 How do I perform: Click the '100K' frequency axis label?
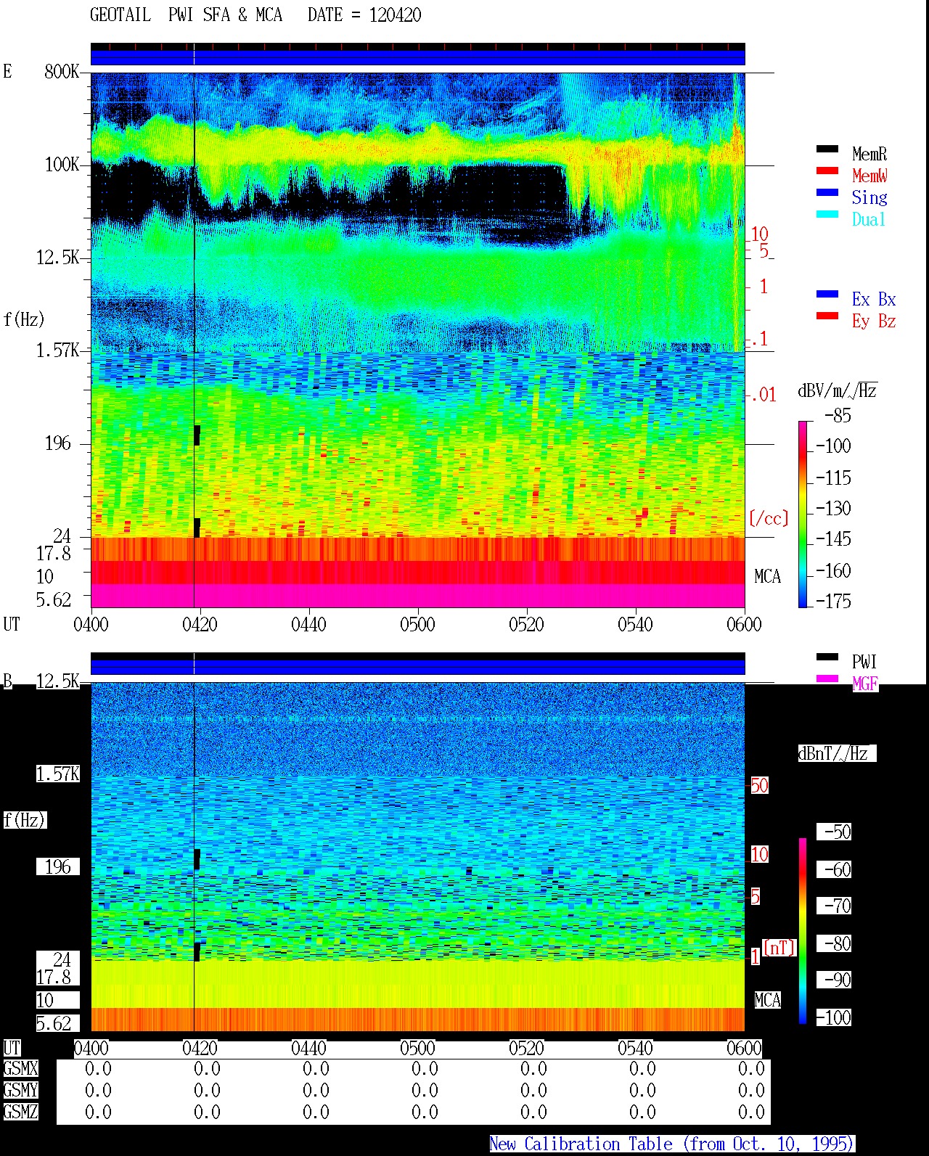pos(62,165)
